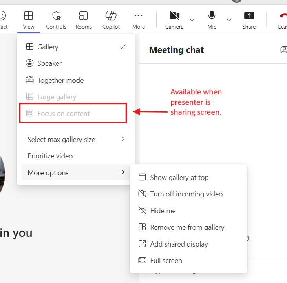Open meeting Controls icon

pos(56,20)
